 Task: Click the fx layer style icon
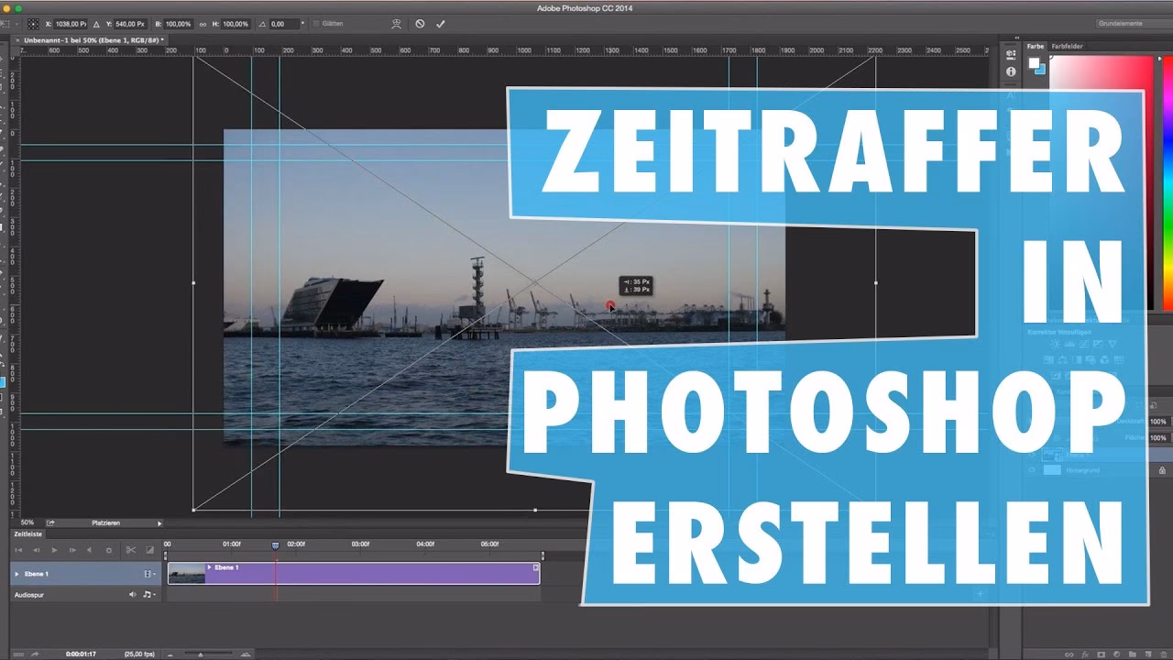tap(1084, 654)
